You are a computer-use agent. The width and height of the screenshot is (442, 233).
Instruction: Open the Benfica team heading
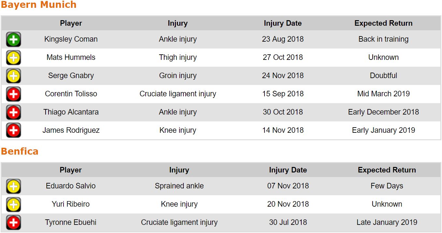coord(20,151)
